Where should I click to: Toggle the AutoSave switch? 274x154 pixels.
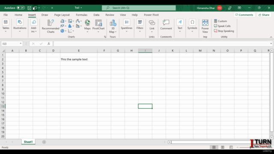21,8
